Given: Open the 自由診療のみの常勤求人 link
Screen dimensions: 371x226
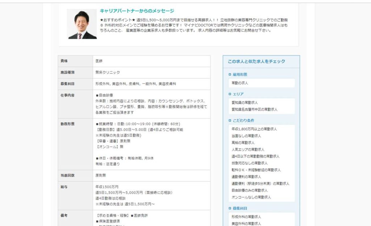Looking at the screenshot, I should 249,190.
